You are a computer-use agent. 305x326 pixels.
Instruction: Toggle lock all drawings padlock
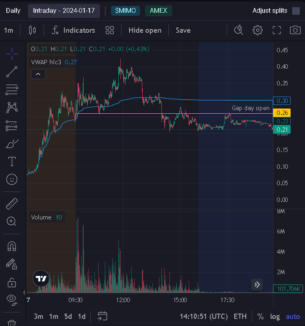tap(12, 283)
